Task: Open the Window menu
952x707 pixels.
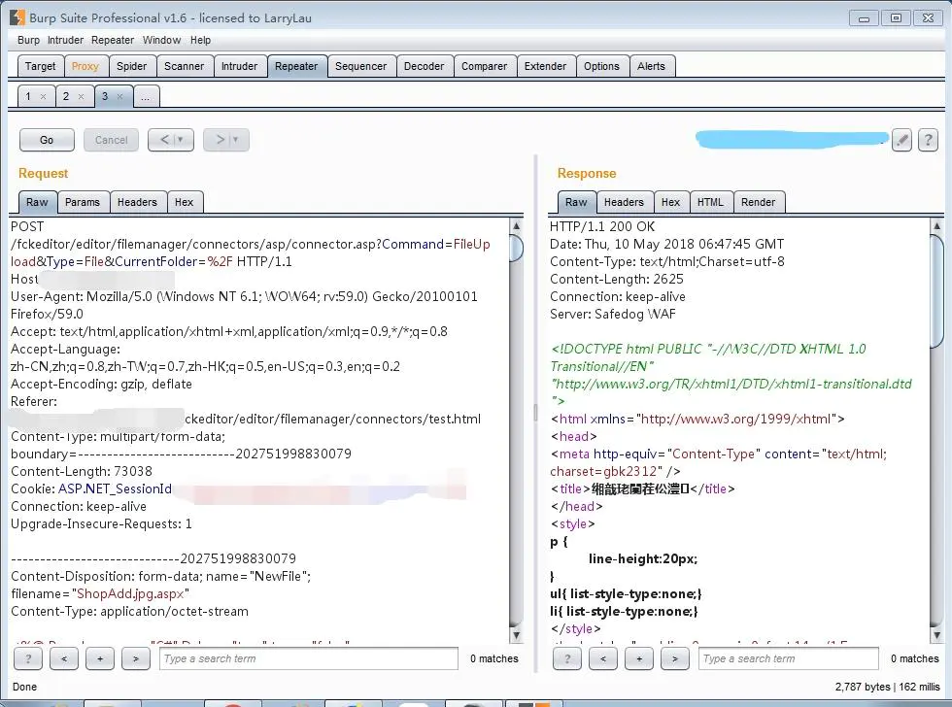Action: 161,40
